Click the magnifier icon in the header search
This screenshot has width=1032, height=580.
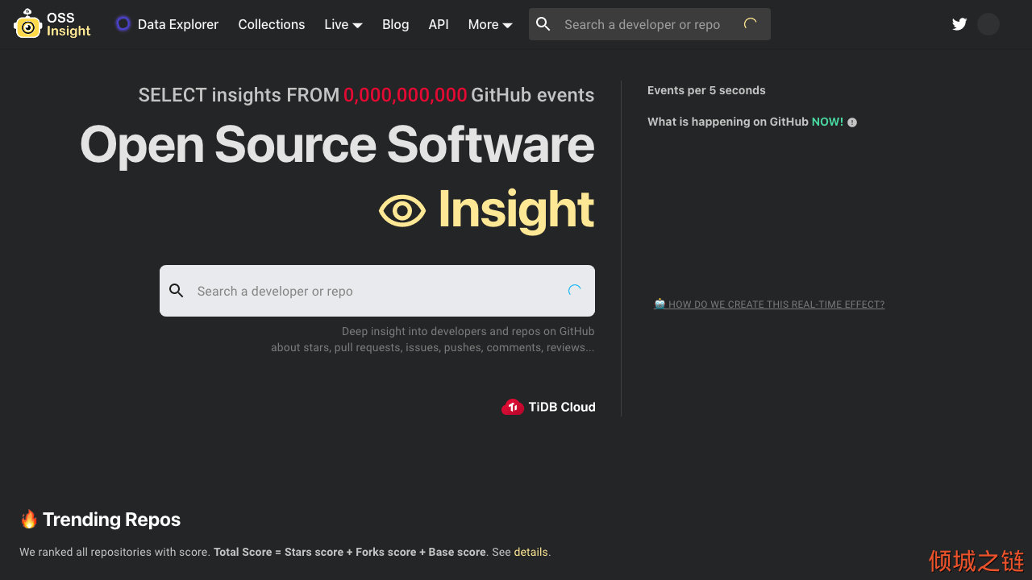click(x=543, y=24)
